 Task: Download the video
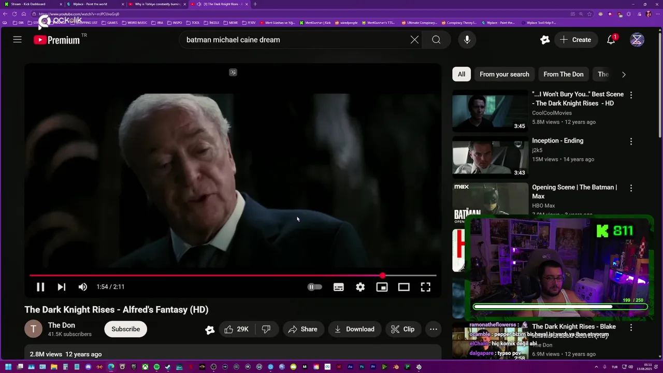point(354,329)
